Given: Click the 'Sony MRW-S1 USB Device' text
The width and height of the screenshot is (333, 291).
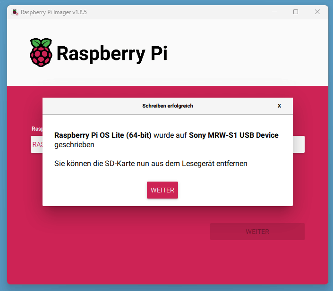Looking at the screenshot, I should (x=234, y=135).
